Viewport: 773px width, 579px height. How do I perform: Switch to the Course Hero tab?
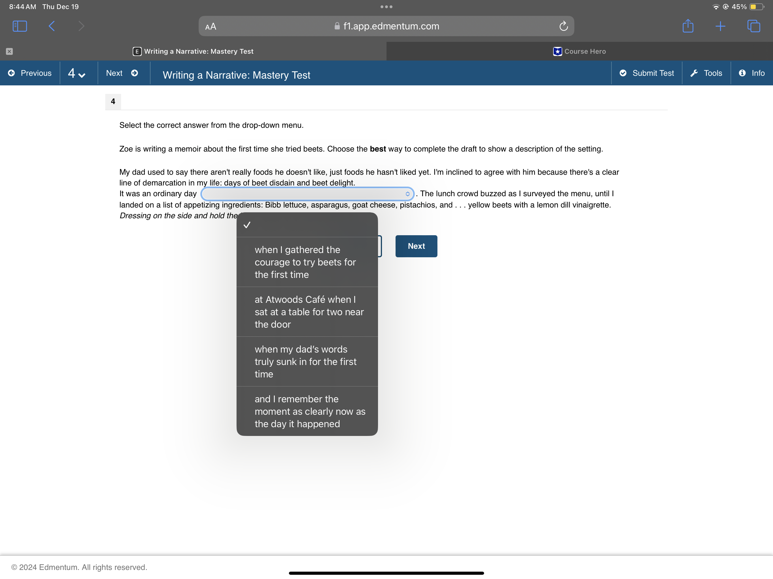(x=579, y=51)
